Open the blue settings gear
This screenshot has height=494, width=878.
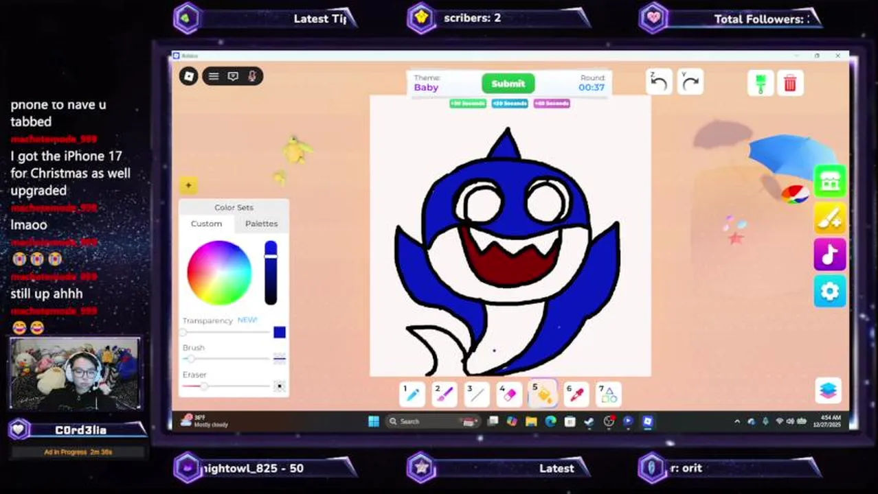tap(830, 292)
